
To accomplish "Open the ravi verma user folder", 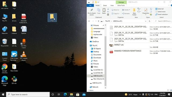I will point(5,5).
